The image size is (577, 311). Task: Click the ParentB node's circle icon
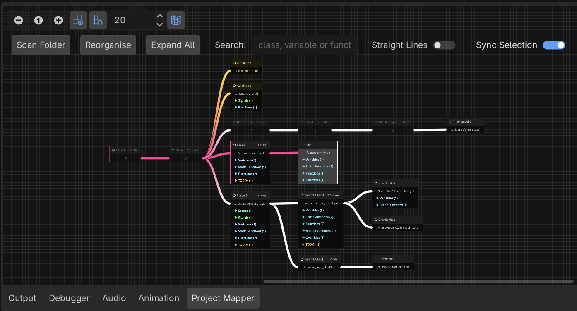(x=234, y=195)
